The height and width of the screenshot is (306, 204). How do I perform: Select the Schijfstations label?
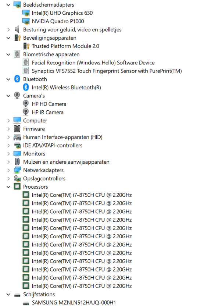coord(39,294)
